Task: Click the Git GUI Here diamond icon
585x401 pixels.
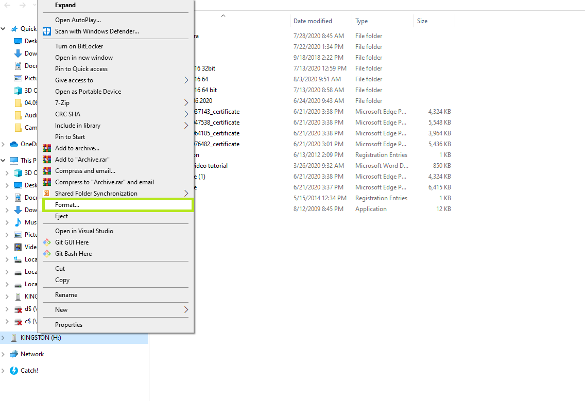Action: pos(47,242)
